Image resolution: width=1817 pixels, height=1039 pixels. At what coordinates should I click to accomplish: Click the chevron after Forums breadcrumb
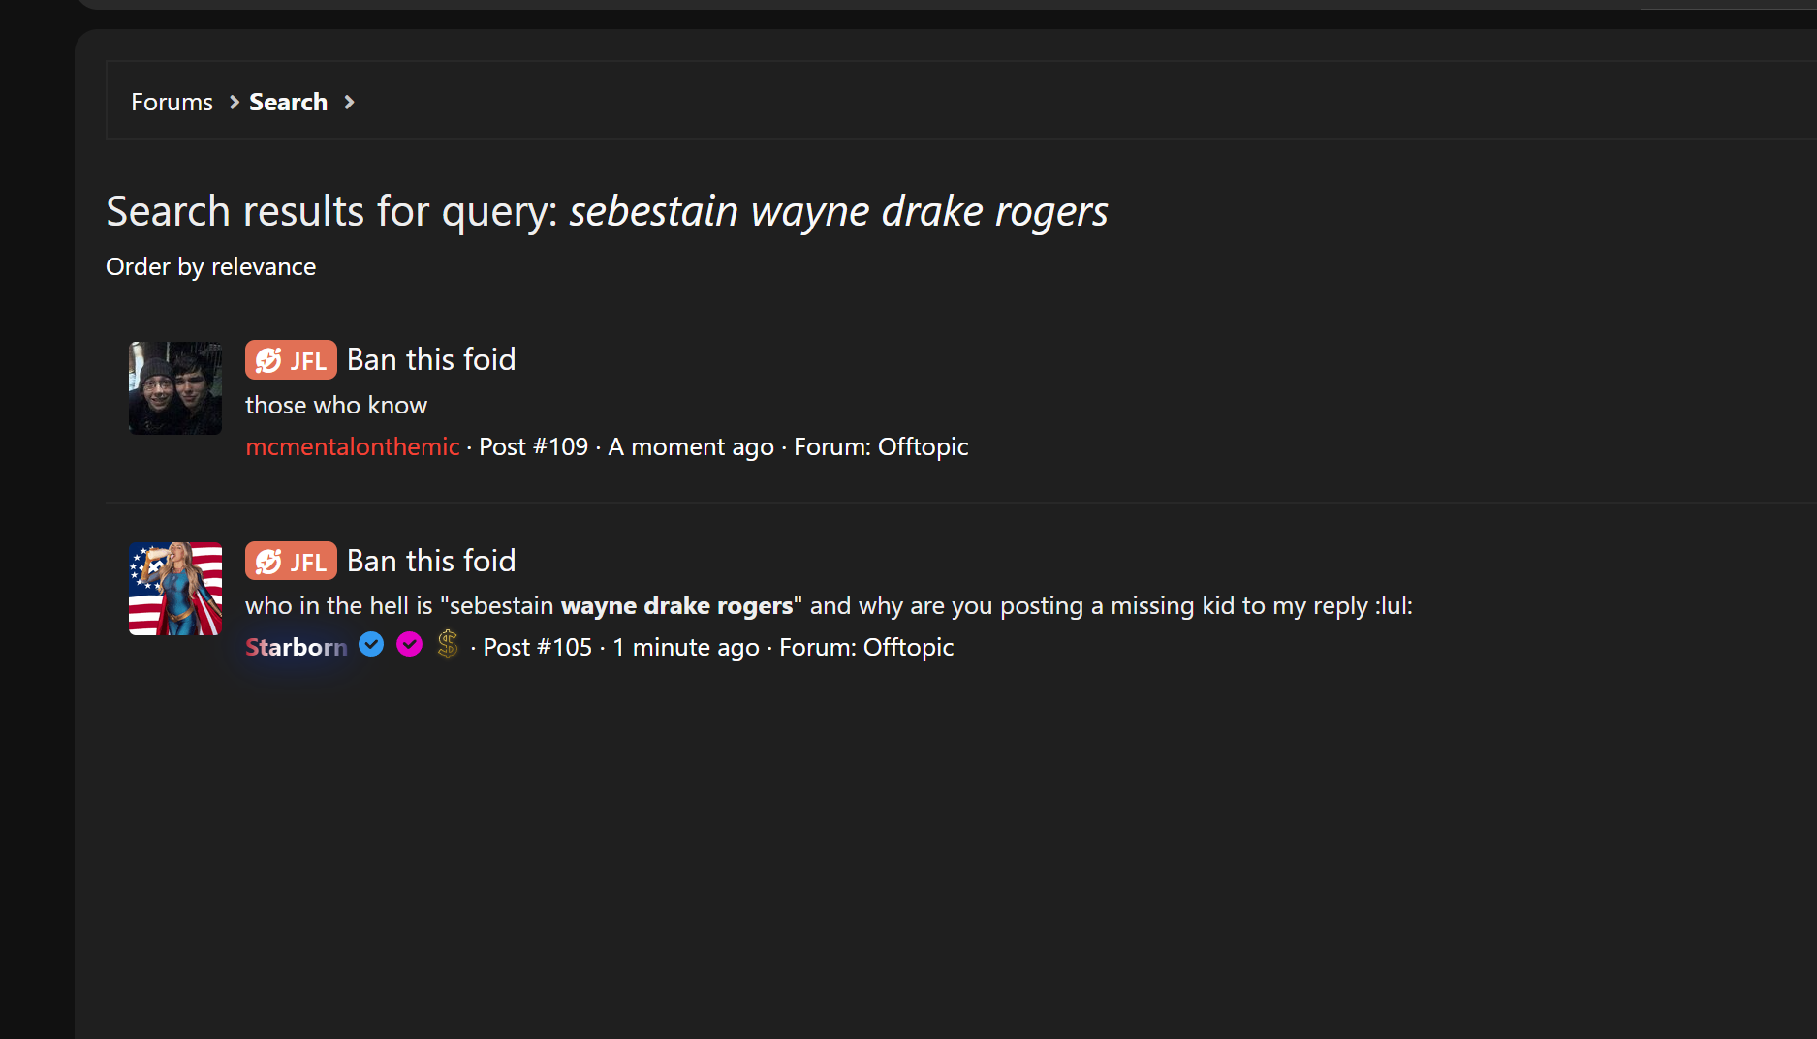coord(234,103)
